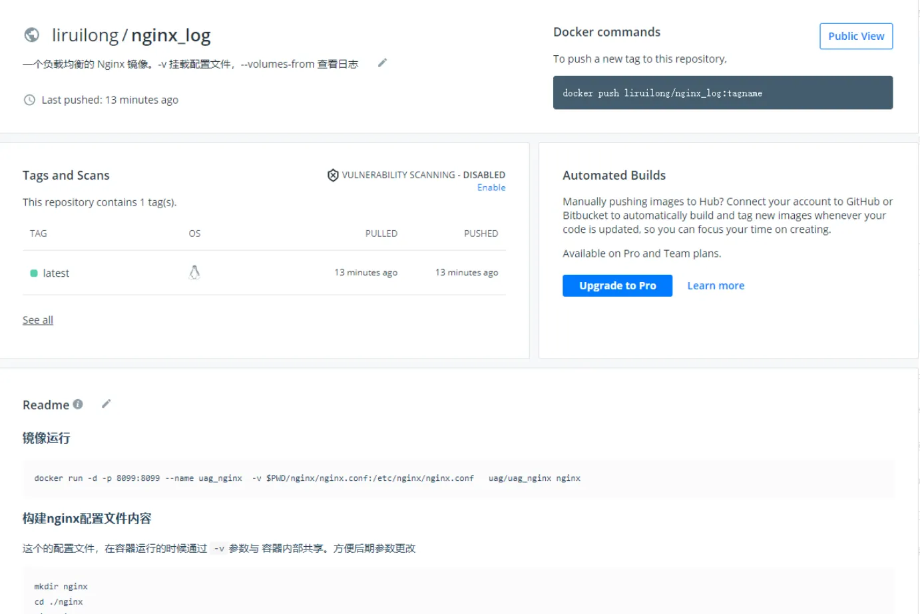Viewport: 920px width, 614px height.
Task: Enable vulnerability scanning
Action: 491,188
